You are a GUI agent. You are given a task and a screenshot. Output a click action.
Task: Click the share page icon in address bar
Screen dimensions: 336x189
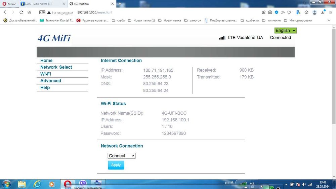pos(263,12)
